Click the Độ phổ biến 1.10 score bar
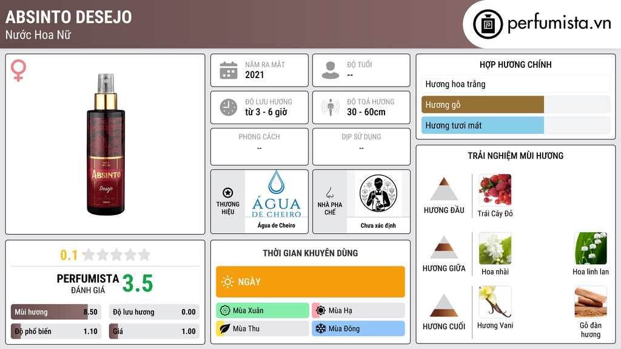Image resolution: width=621 pixels, height=349 pixels. tap(56, 331)
